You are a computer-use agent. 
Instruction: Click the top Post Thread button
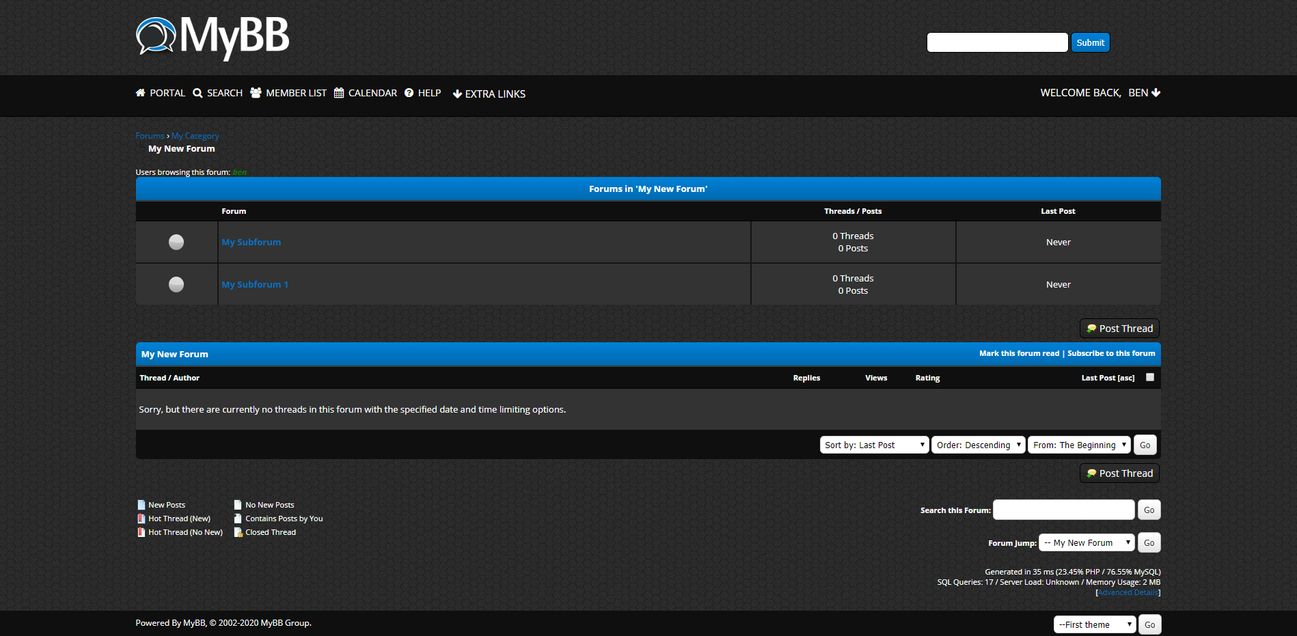pyautogui.click(x=1119, y=329)
